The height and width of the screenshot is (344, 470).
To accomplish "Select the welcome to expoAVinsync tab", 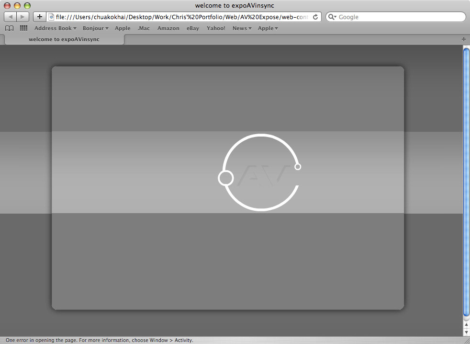I will point(64,39).
